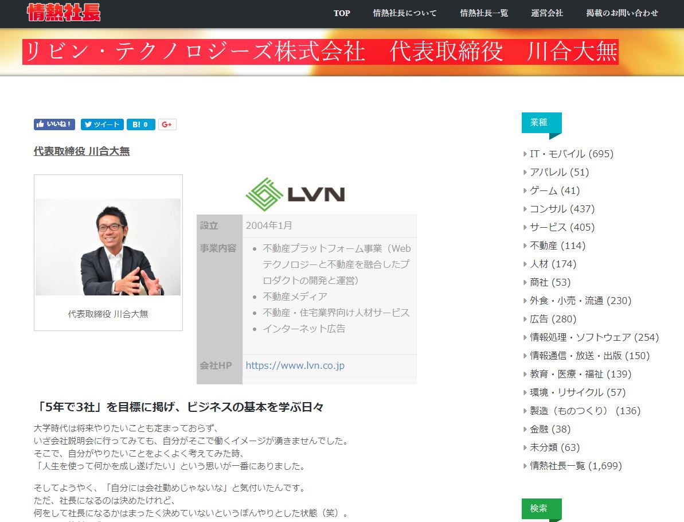Open 情報処理・ソフトウェア (254) category
The height and width of the screenshot is (522, 684).
click(x=594, y=337)
